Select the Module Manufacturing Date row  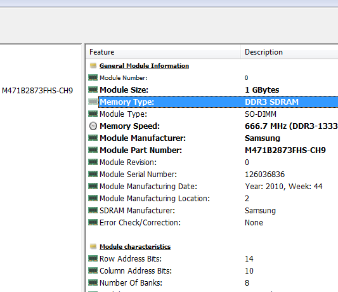[x=212, y=186]
